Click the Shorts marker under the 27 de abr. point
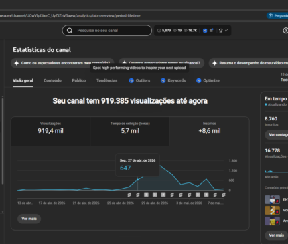288x244 pixels. (x=138, y=195)
